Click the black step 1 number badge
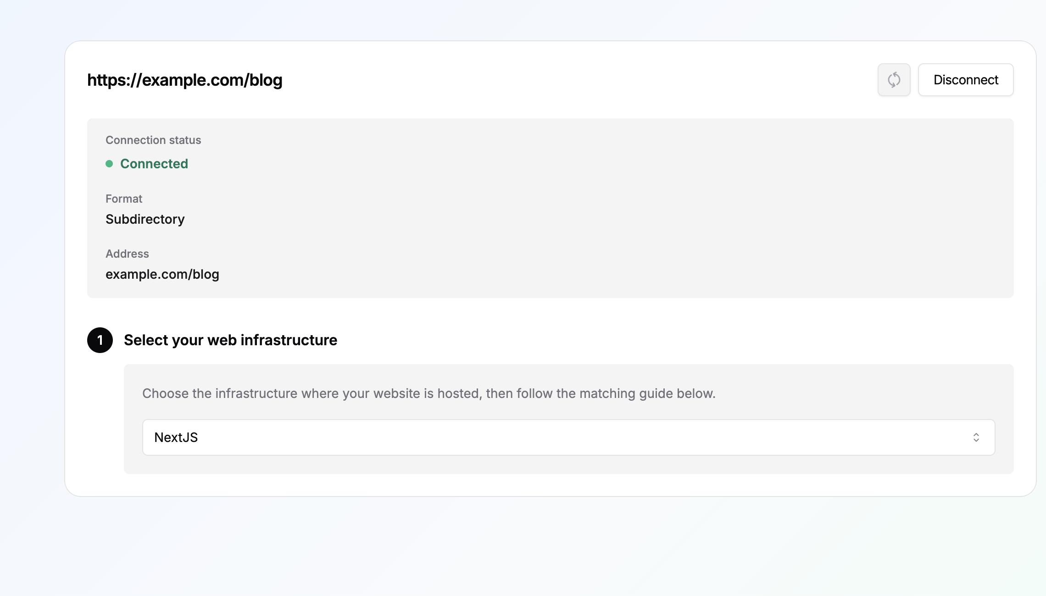This screenshot has height=596, width=1046. (x=100, y=340)
